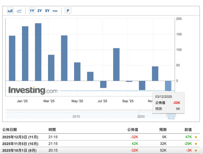203x154 pixels.
Task: Select the max time range
Action: pos(55,11)
